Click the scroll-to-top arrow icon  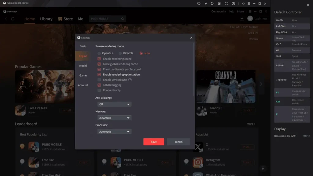[x=263, y=168]
